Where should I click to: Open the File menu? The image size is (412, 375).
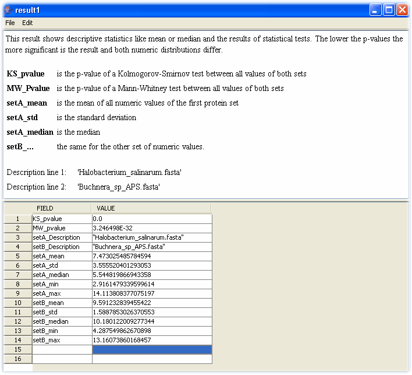tap(10, 23)
